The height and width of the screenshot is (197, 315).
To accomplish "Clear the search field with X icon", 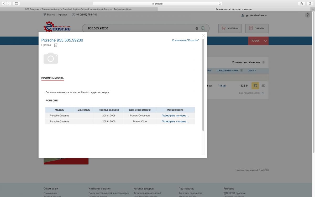I will 197,28.
